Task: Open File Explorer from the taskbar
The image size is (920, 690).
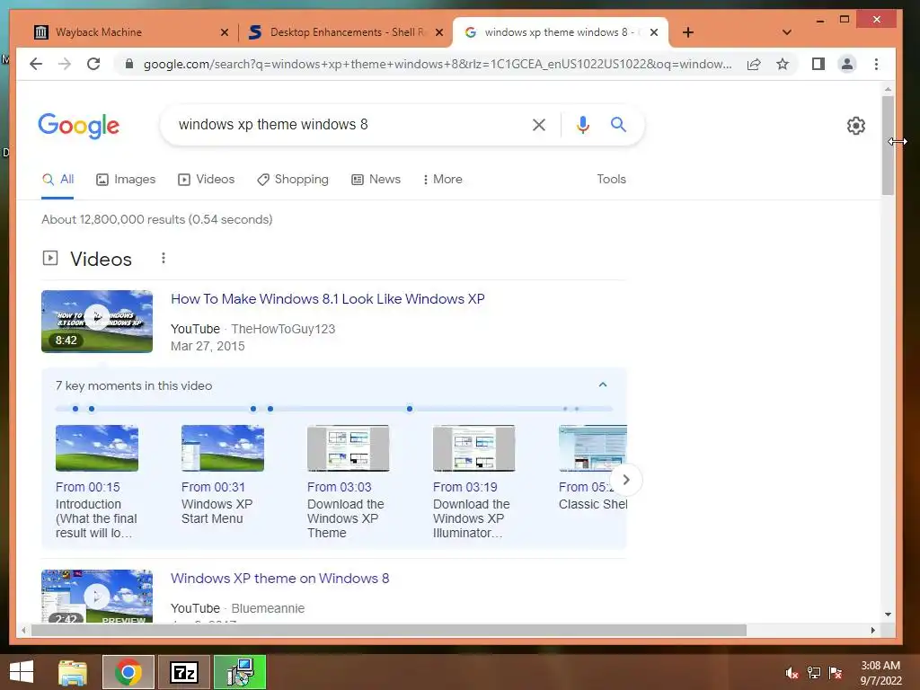Action: (x=73, y=672)
